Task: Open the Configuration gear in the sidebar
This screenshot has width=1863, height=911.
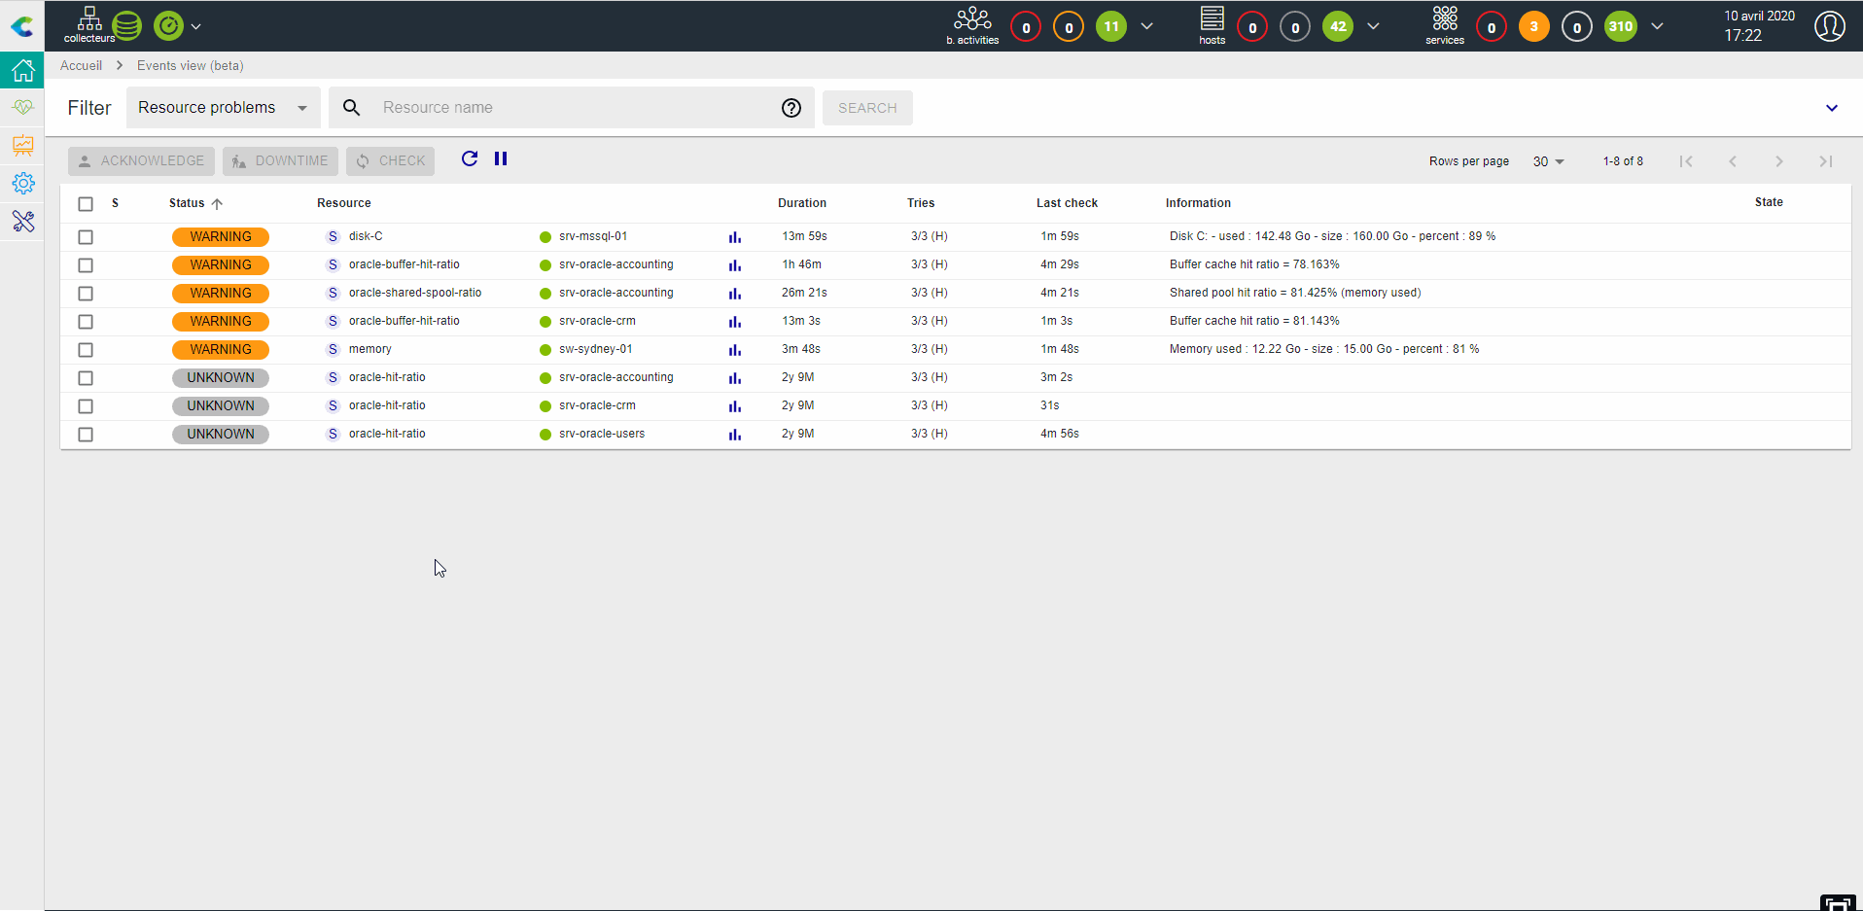Action: (22, 183)
